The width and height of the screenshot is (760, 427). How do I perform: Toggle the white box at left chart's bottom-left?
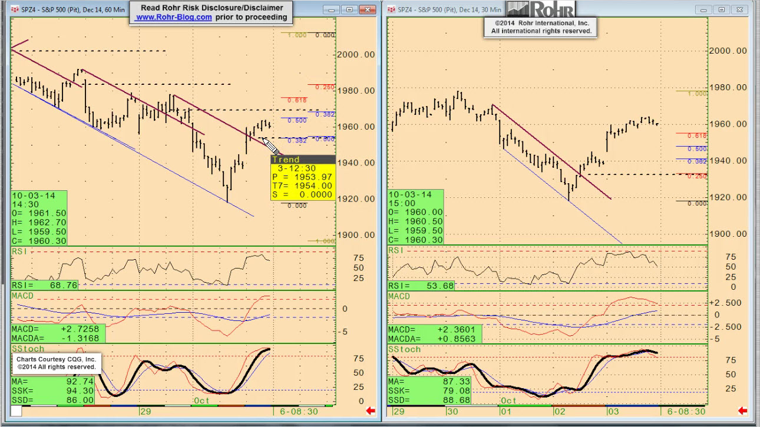(16, 411)
